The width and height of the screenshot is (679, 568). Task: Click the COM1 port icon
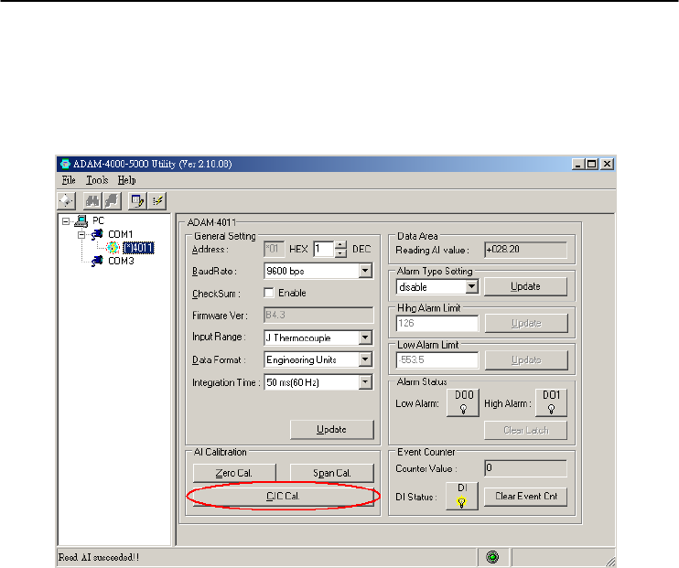pyautogui.click(x=97, y=235)
